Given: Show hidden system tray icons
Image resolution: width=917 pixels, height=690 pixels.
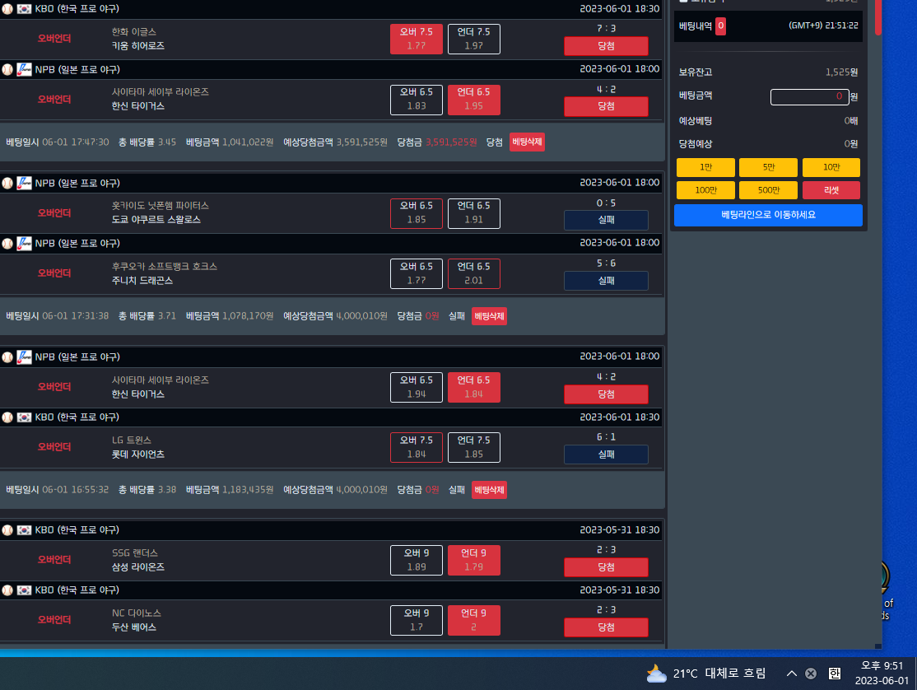Looking at the screenshot, I should [x=791, y=674].
